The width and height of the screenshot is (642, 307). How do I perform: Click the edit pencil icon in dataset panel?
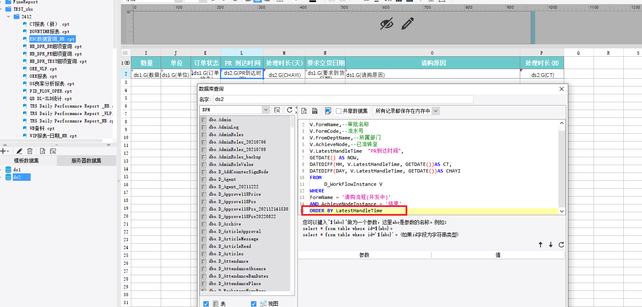(x=19, y=151)
